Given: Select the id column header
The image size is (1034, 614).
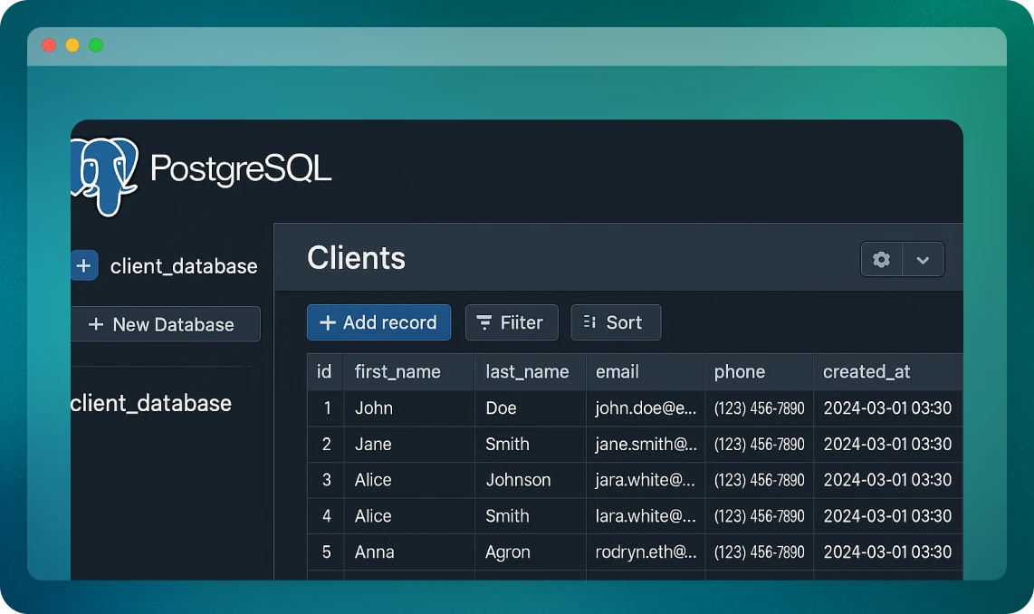Looking at the screenshot, I should tap(324, 372).
